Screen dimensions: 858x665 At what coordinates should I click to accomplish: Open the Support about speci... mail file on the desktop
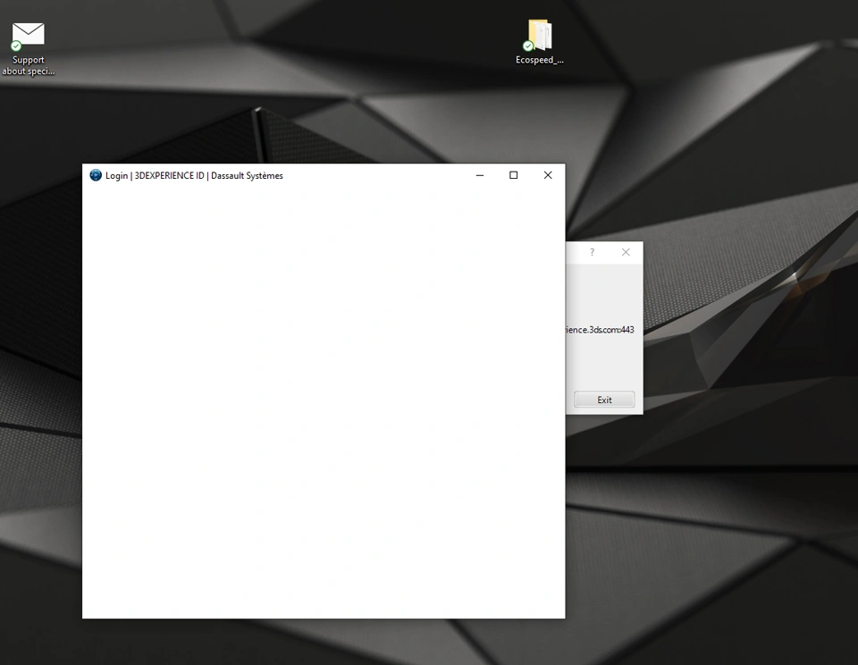click(x=28, y=48)
